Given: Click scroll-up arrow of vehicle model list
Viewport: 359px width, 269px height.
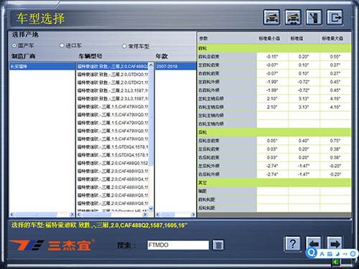Looking at the screenshot, I should coord(151,65).
